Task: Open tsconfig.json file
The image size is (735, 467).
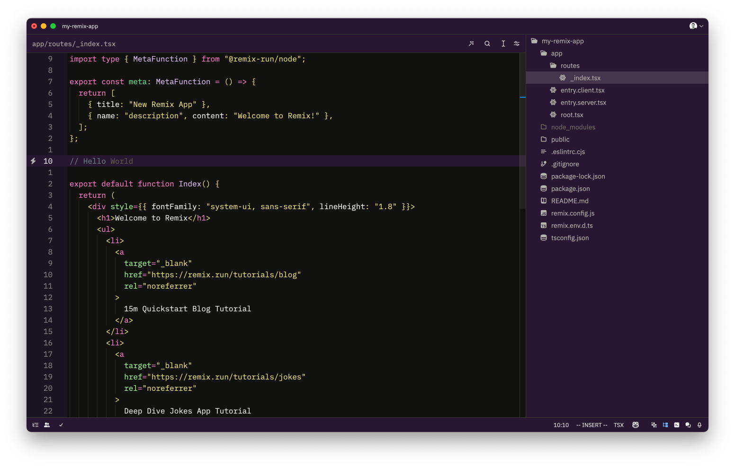Action: (617, 238)
